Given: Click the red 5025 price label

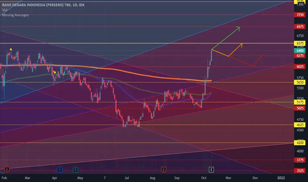Looking at the screenshot, I should tap(300, 108).
